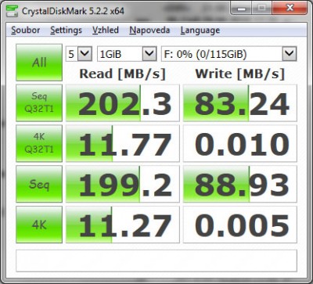Minimize the CrystalDiskMark window
The width and height of the screenshot is (313, 284).
pos(242,9)
